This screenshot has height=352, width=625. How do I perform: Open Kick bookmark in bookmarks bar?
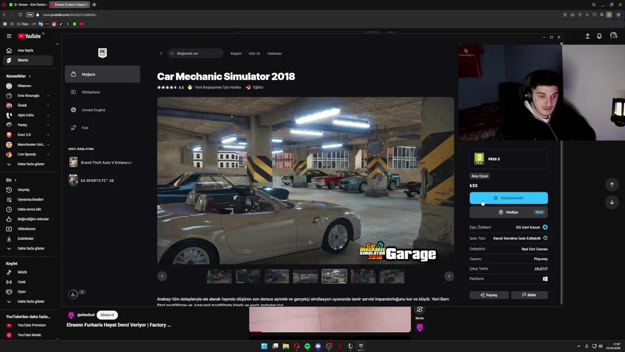pos(75,24)
